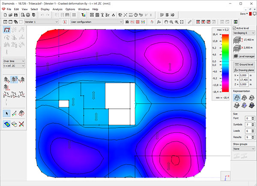This screenshot has width=257, height=186.
Task: Click the color palette icon at toolbar end
Action: (x=236, y=22)
